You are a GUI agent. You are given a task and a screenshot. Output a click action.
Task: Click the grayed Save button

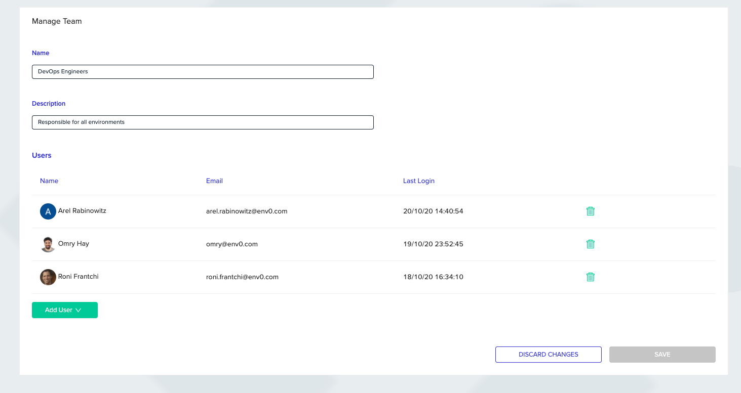pyautogui.click(x=662, y=355)
